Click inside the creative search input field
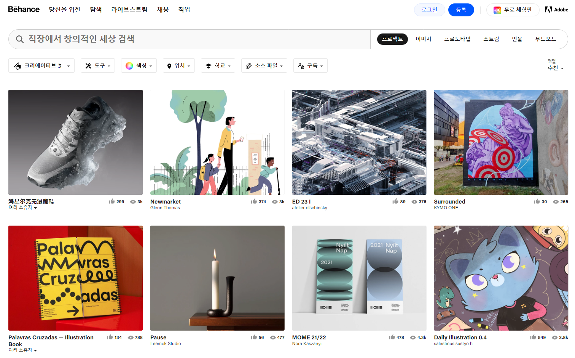 pyautogui.click(x=152, y=38)
